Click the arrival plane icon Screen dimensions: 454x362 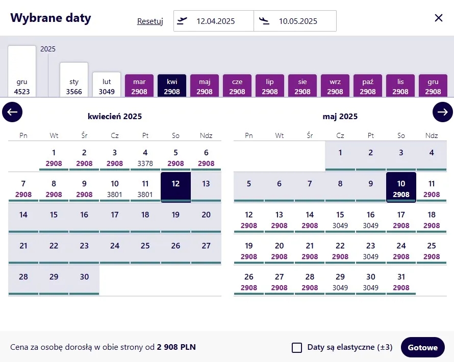pos(264,21)
